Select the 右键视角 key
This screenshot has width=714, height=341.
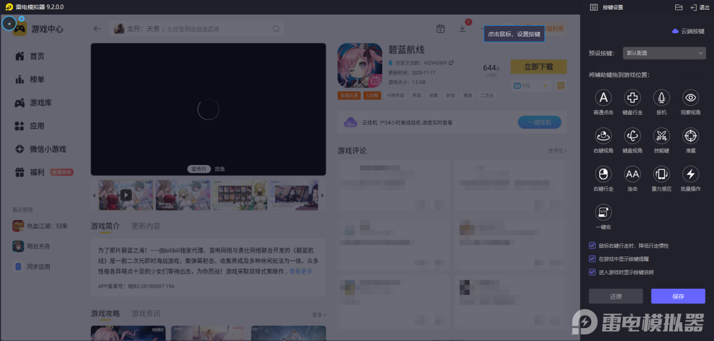(603, 136)
